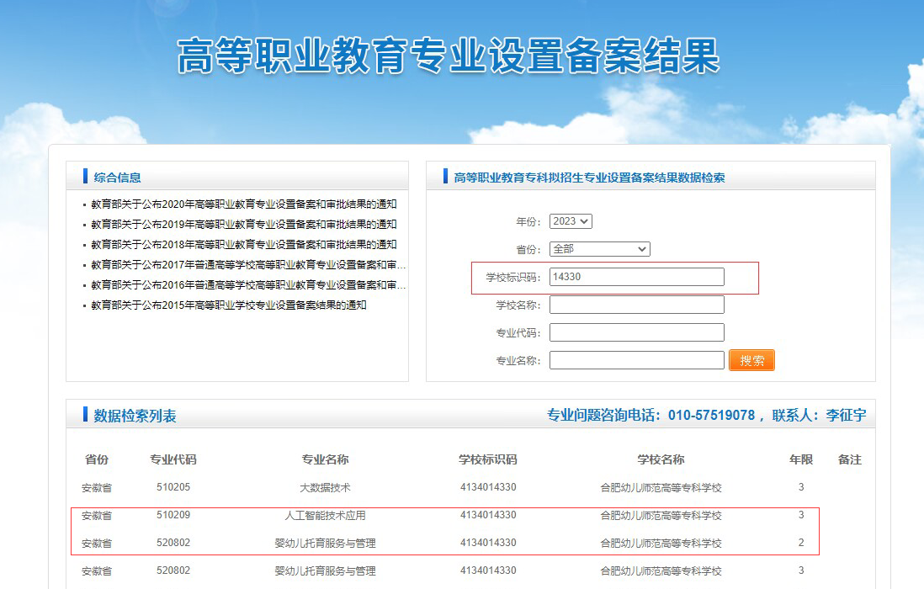Image resolution: width=924 pixels, height=589 pixels.
Task: Open the 2017年 普通高等学校 notice link
Action: 248,265
